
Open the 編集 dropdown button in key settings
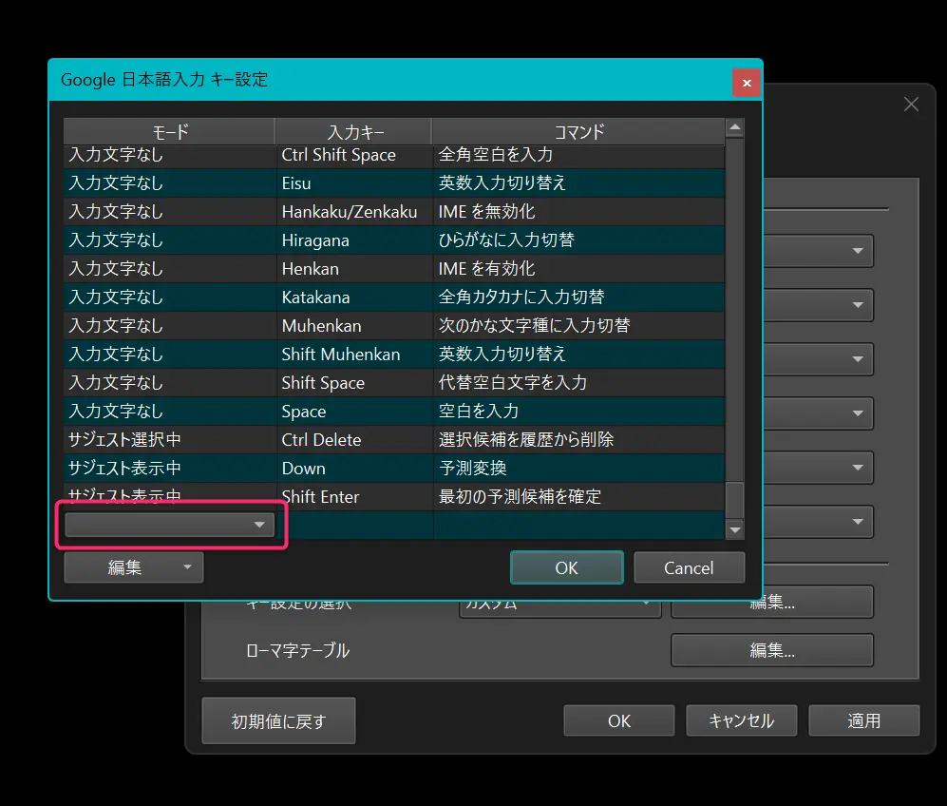point(134,567)
